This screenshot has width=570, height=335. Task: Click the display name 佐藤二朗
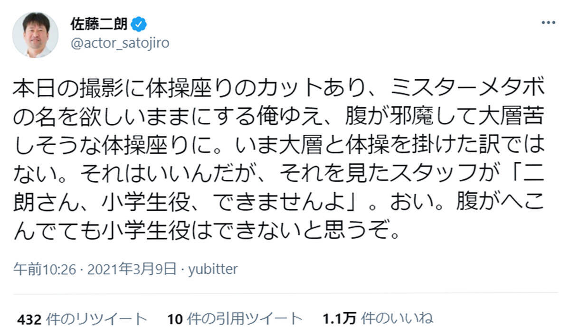(x=99, y=24)
